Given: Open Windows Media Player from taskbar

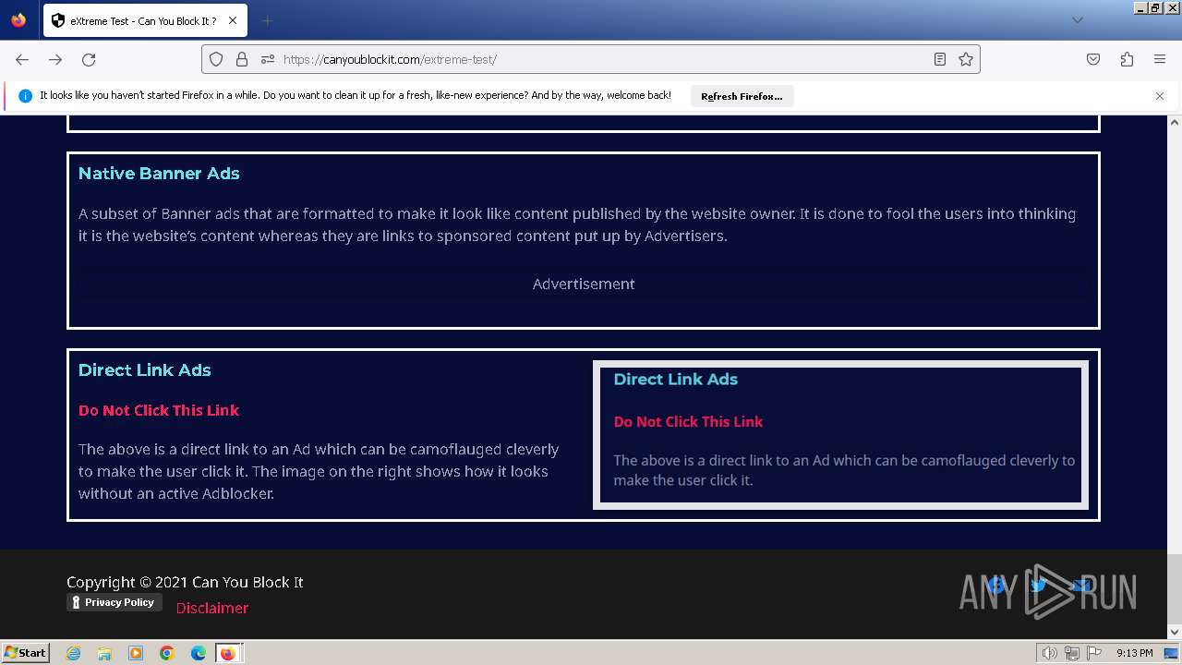Looking at the screenshot, I should pos(136,653).
